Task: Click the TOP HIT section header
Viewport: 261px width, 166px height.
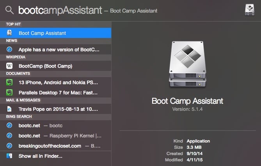Action: (13, 24)
